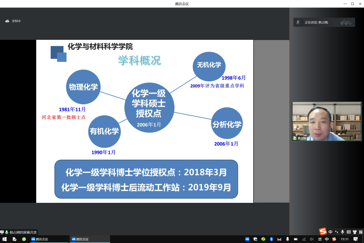364x243 pixels.
Task: Open Windows notification center
Action: pyautogui.click(x=356, y=239)
